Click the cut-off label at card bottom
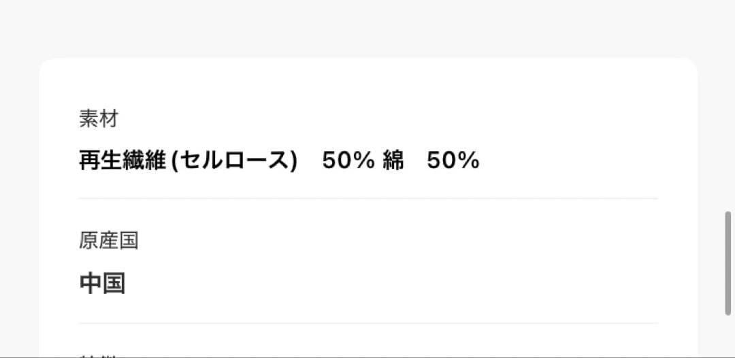 99,355
